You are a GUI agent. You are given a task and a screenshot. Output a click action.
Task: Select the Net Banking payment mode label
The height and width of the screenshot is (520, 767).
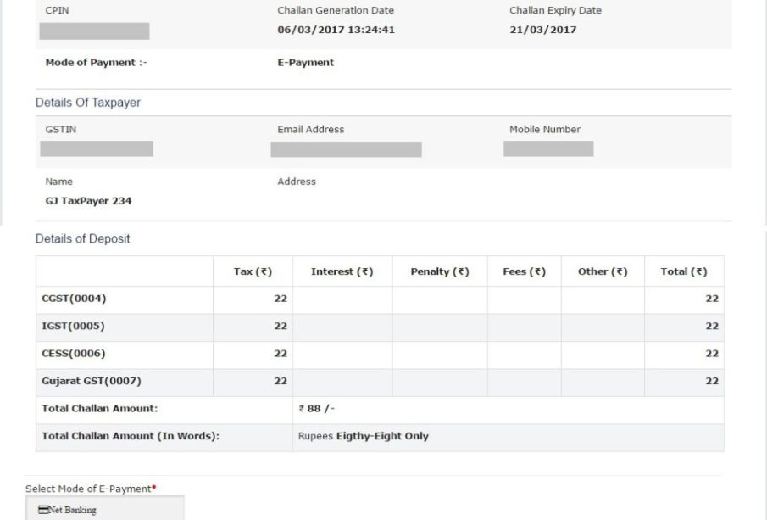pos(72,510)
